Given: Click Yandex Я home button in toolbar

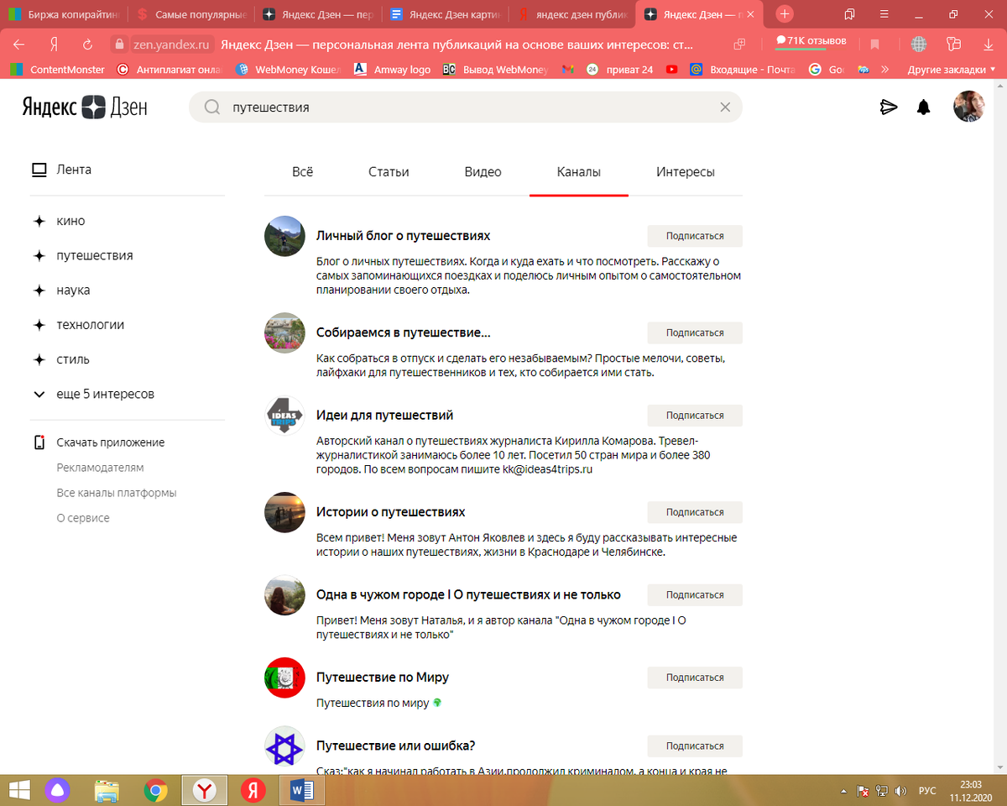Looking at the screenshot, I should (54, 44).
